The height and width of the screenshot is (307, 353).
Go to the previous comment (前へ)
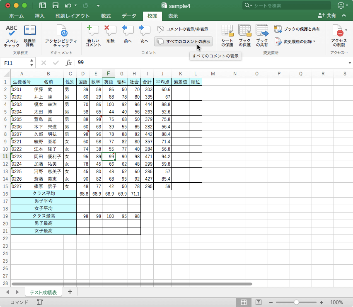128,34
